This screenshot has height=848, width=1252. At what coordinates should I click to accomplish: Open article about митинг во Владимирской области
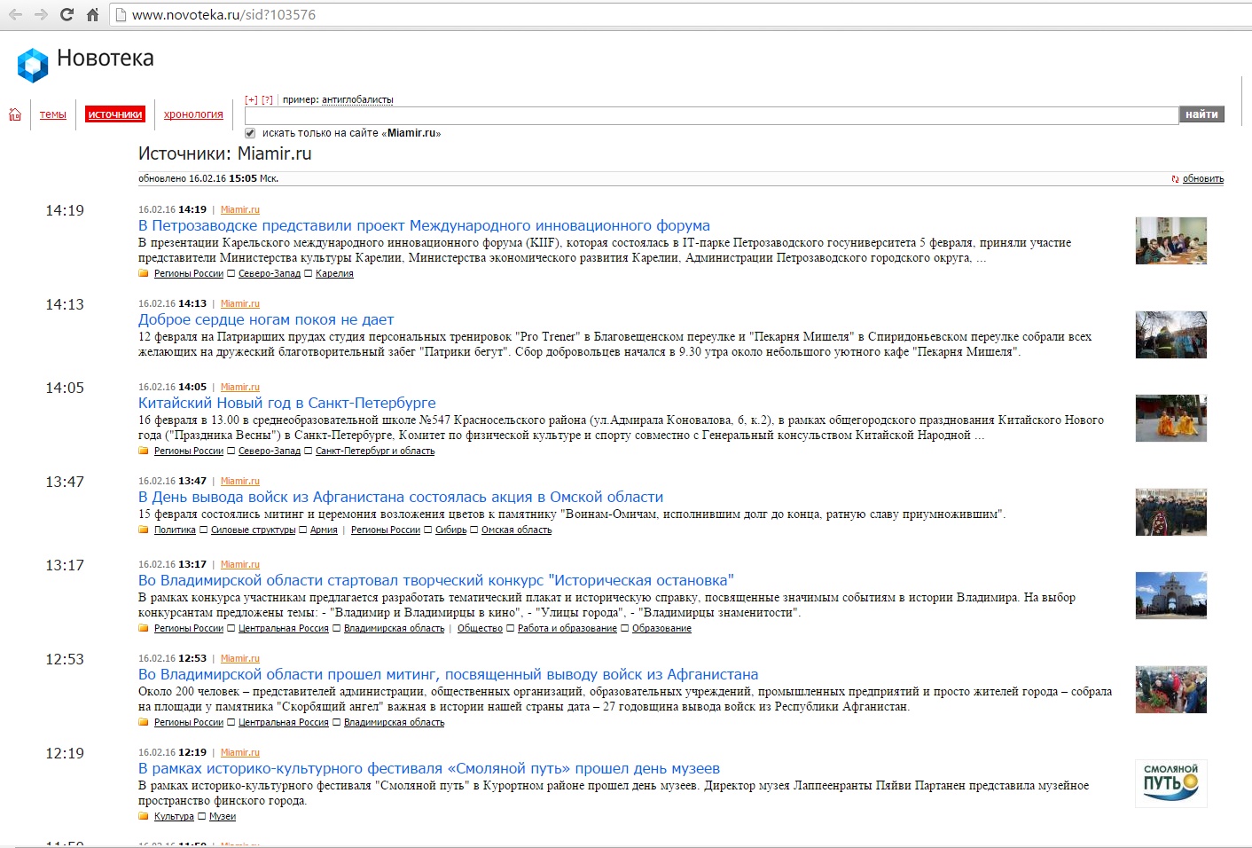pos(449,674)
